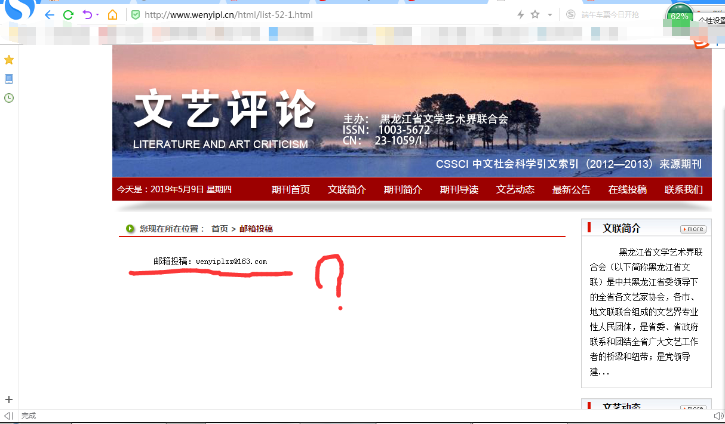Collapse sidebar using bottom-left arrow
The image size is (725, 424).
(8, 416)
